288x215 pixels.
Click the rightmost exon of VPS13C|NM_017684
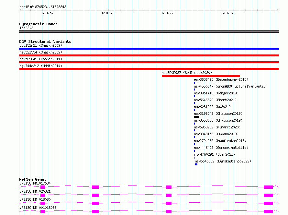pos(268,187)
